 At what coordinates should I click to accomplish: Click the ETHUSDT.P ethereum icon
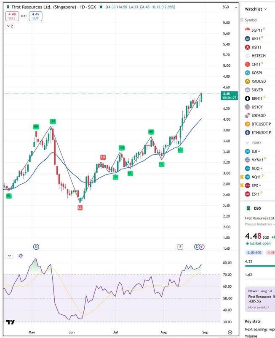coord(248,133)
